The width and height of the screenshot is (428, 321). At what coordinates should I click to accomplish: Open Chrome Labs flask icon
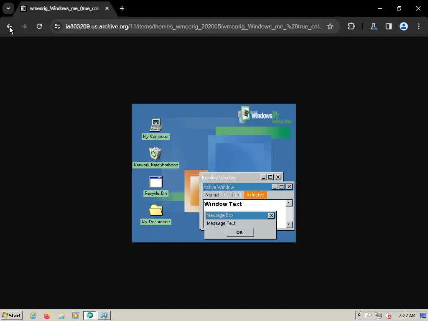373,26
